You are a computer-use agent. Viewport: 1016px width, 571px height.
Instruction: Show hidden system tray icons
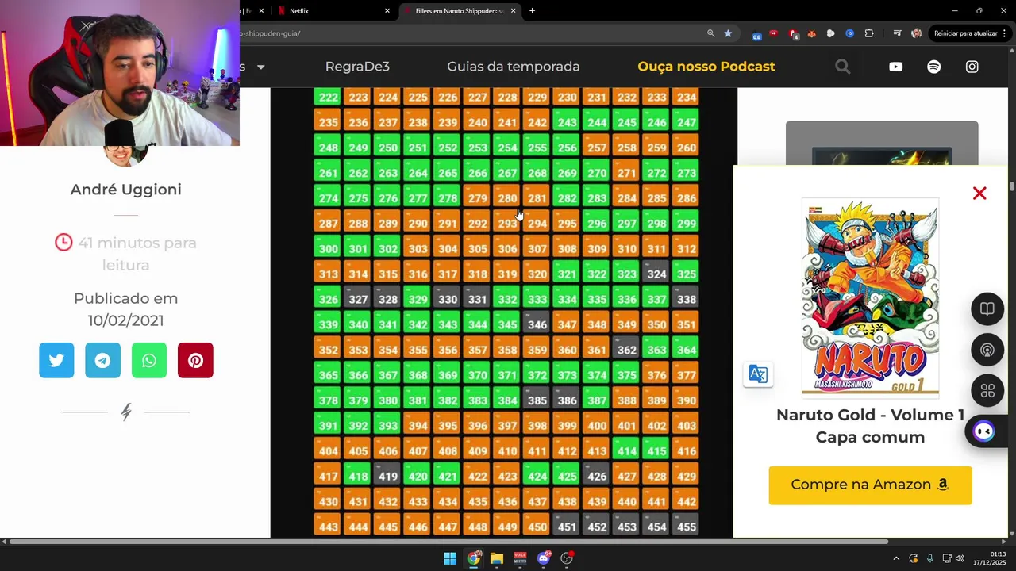tap(896, 558)
